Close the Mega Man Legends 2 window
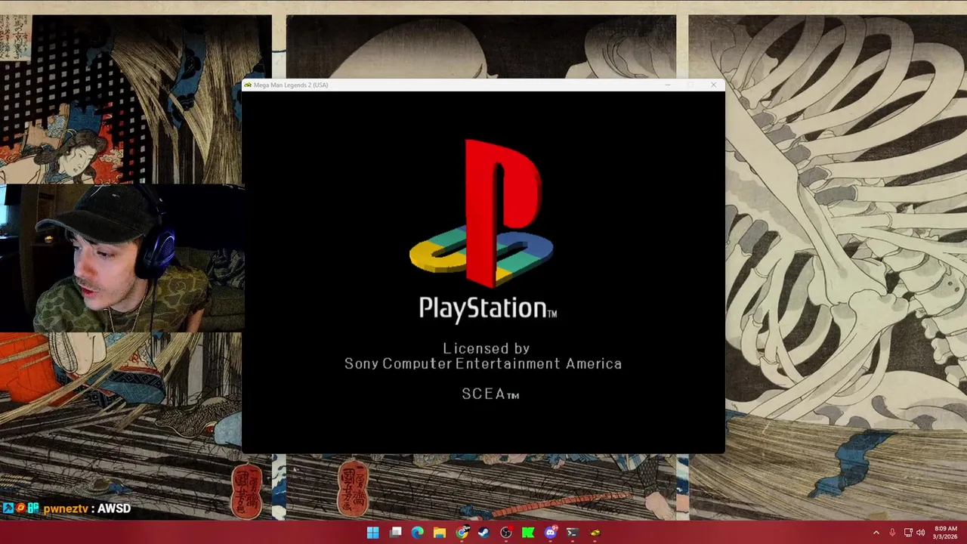Screen dimensions: 967x544 [x=713, y=85]
